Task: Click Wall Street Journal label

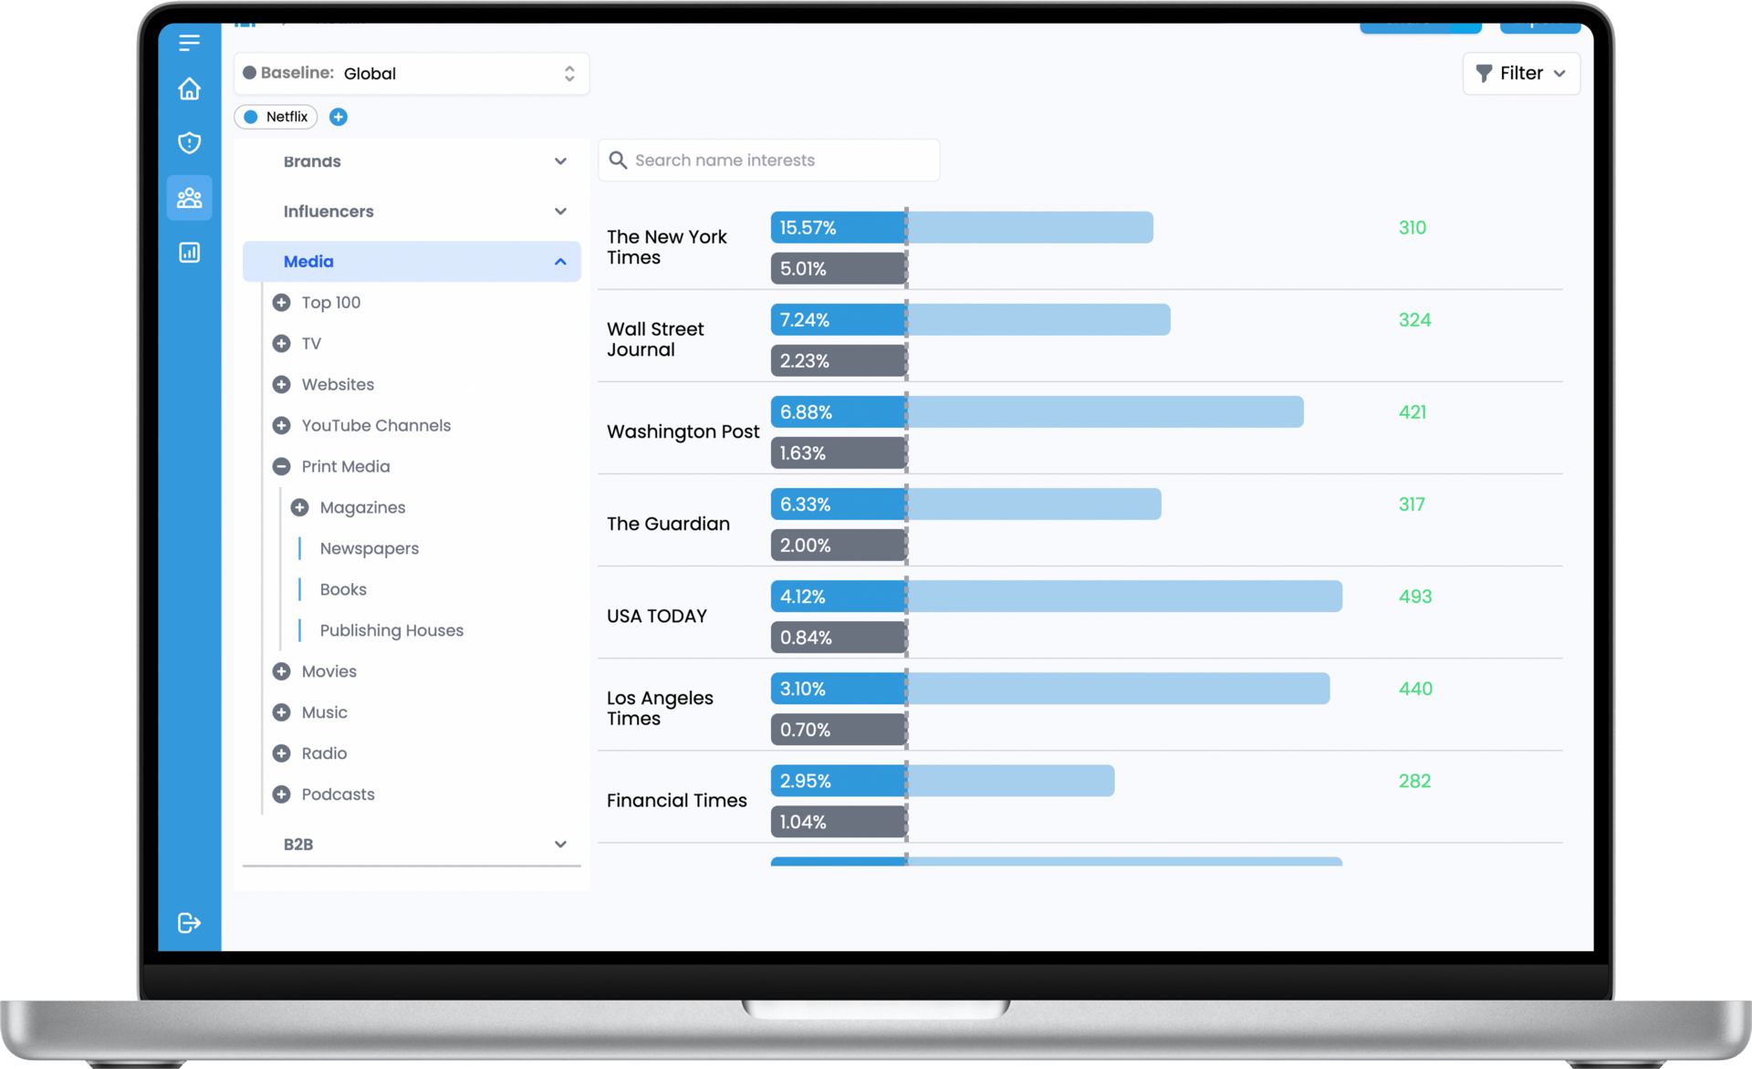Action: tap(655, 339)
